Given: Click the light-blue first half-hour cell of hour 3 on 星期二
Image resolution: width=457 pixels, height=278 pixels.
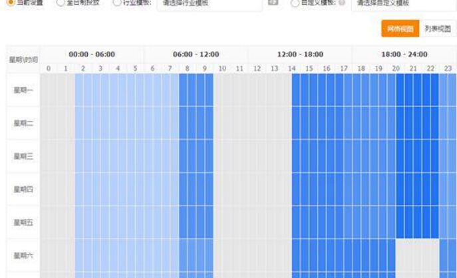Looking at the screenshot, I should click(x=96, y=123).
